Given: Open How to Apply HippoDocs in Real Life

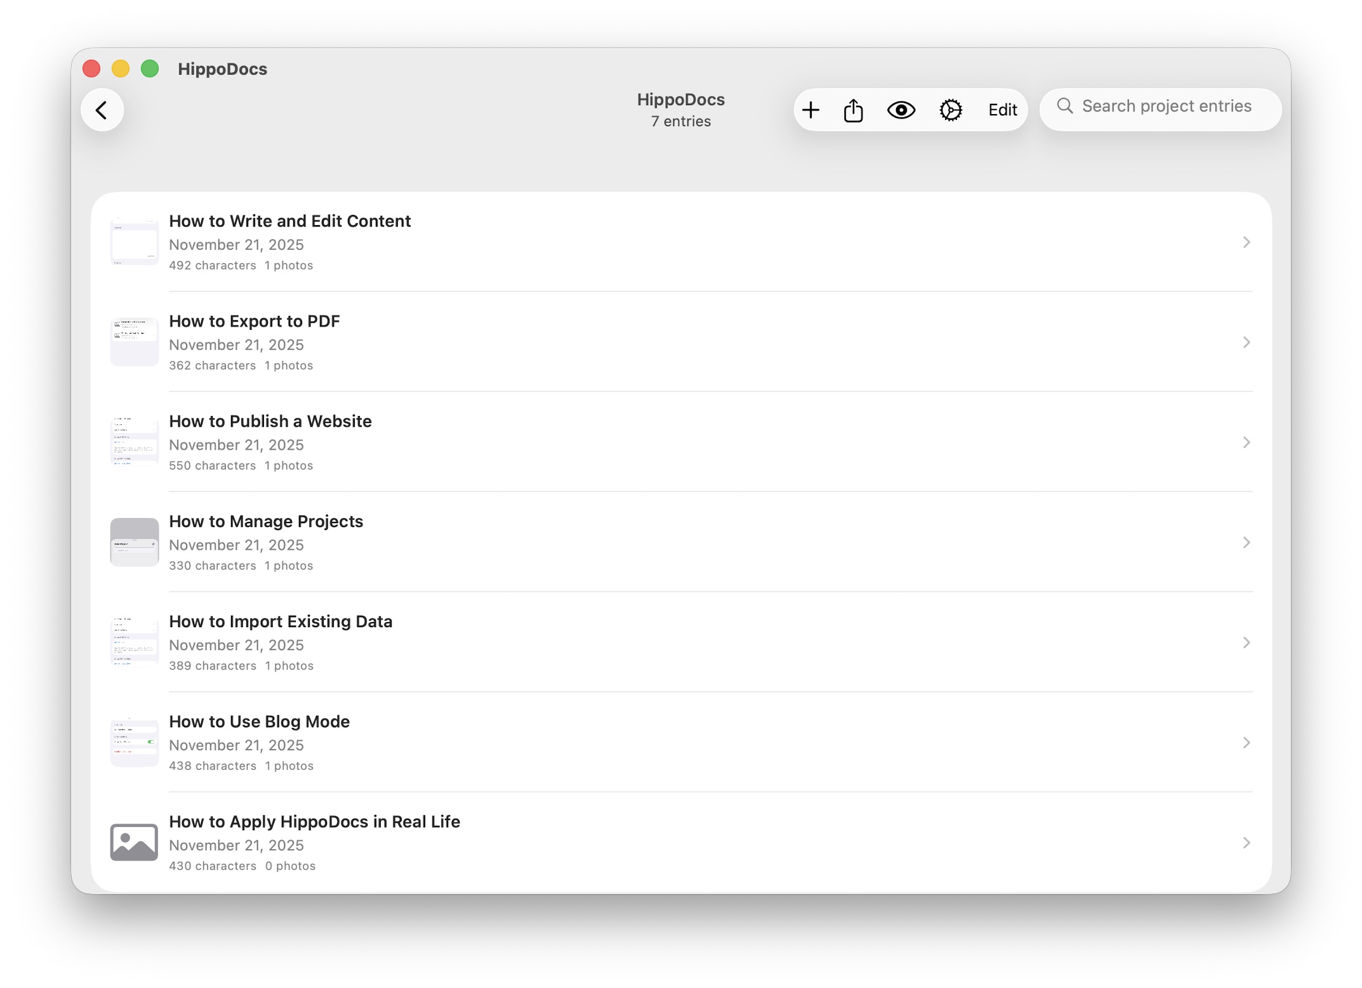Looking at the screenshot, I should pos(314,822).
